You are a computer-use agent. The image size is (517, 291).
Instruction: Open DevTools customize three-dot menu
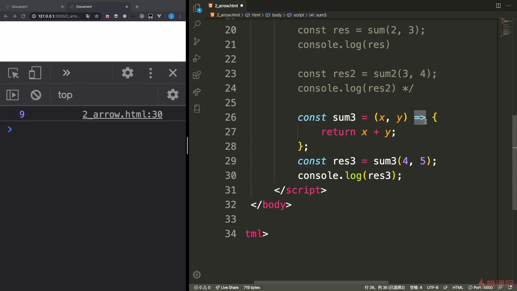(151, 73)
